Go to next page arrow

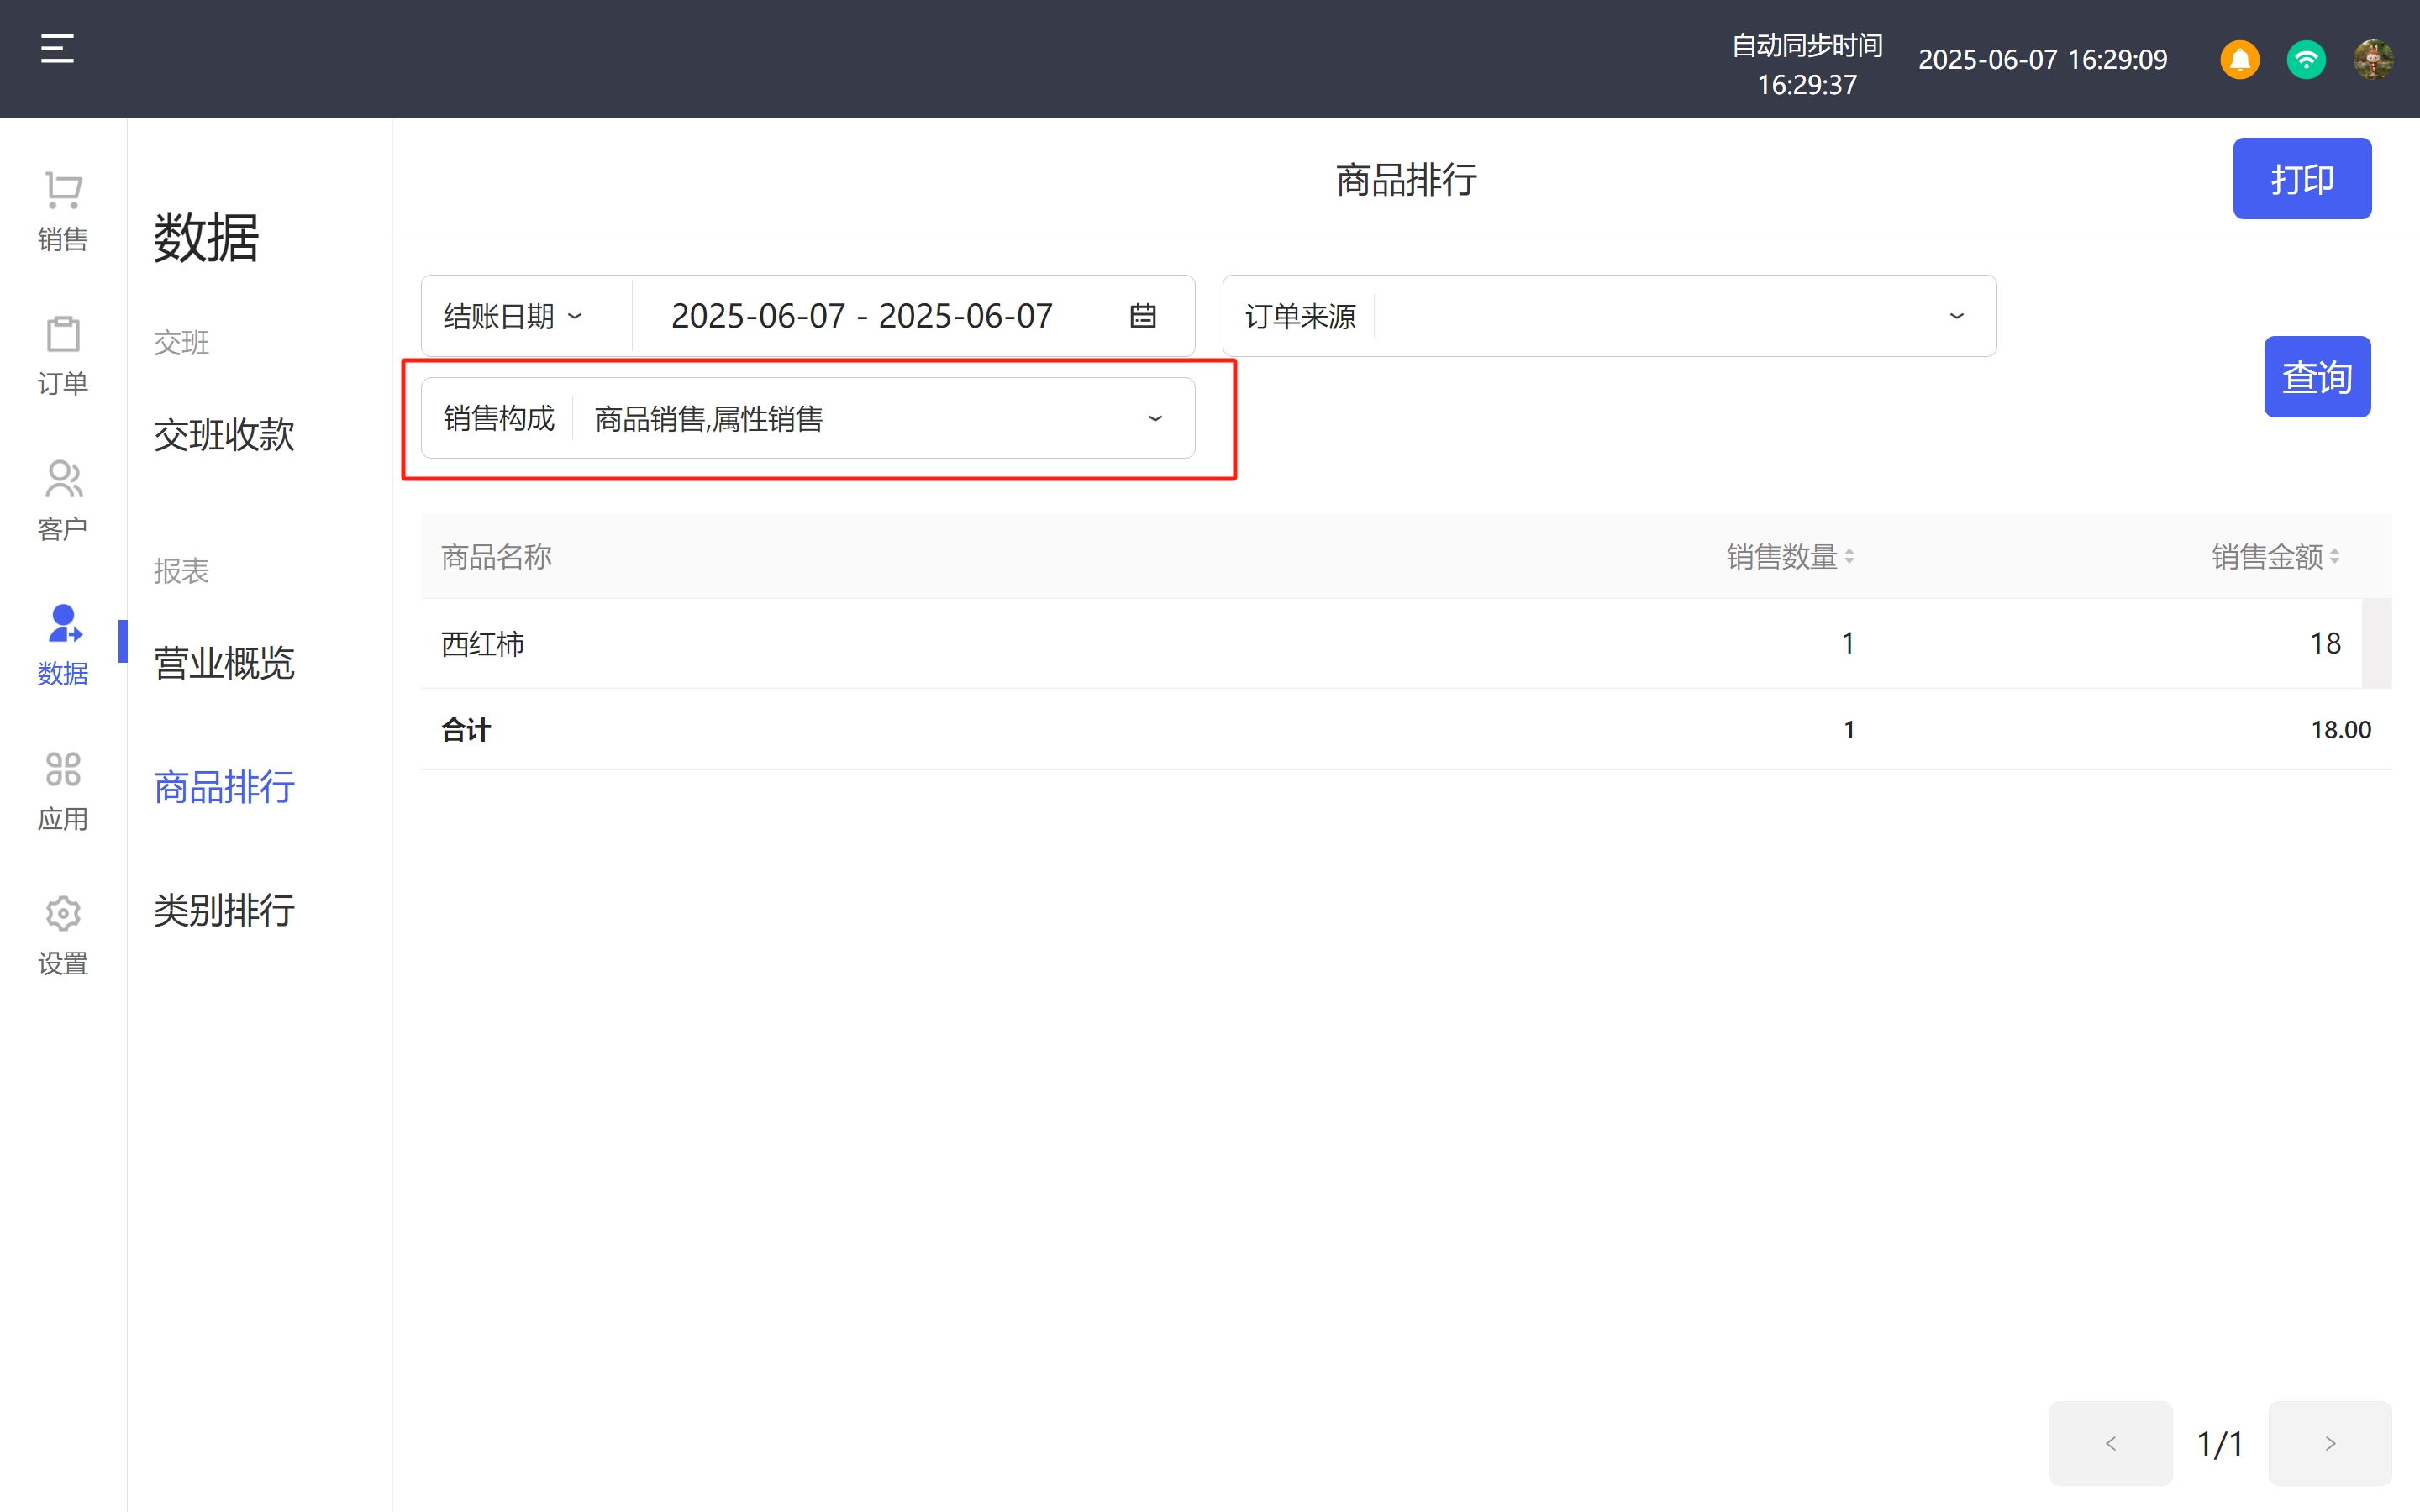click(x=2330, y=1443)
